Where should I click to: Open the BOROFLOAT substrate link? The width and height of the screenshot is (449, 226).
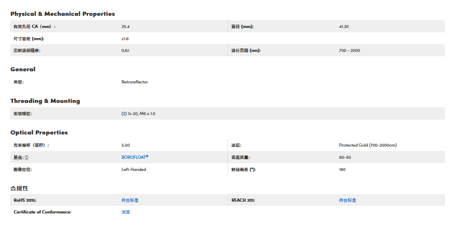click(135, 157)
